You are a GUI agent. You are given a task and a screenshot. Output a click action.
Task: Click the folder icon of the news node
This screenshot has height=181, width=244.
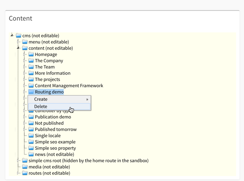point(31,155)
